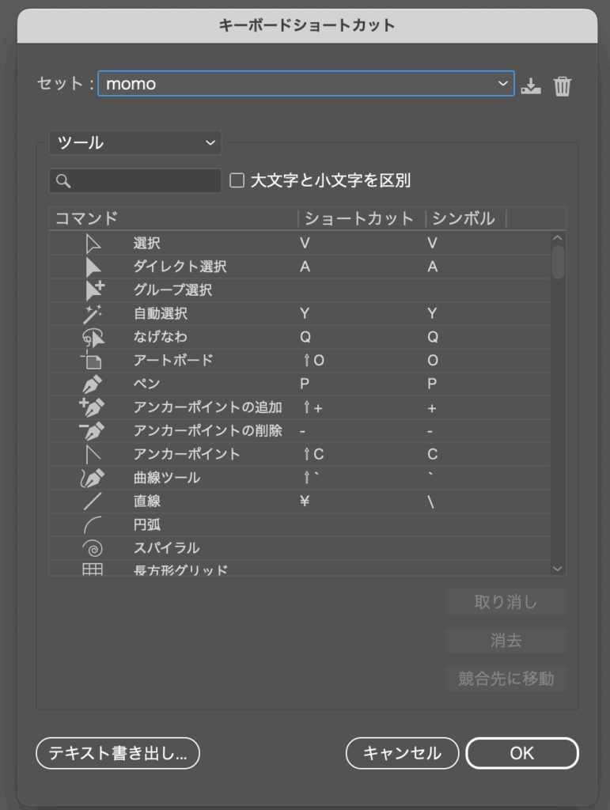Click the Artboard (アートボード) tool icon
Screen dimensions: 610x810
click(x=92, y=360)
